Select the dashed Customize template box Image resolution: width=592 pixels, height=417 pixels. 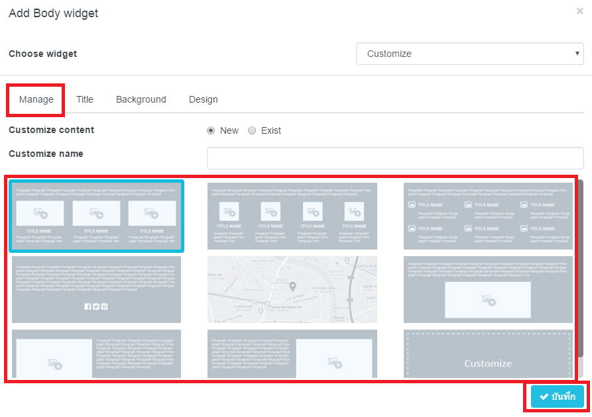coord(488,354)
